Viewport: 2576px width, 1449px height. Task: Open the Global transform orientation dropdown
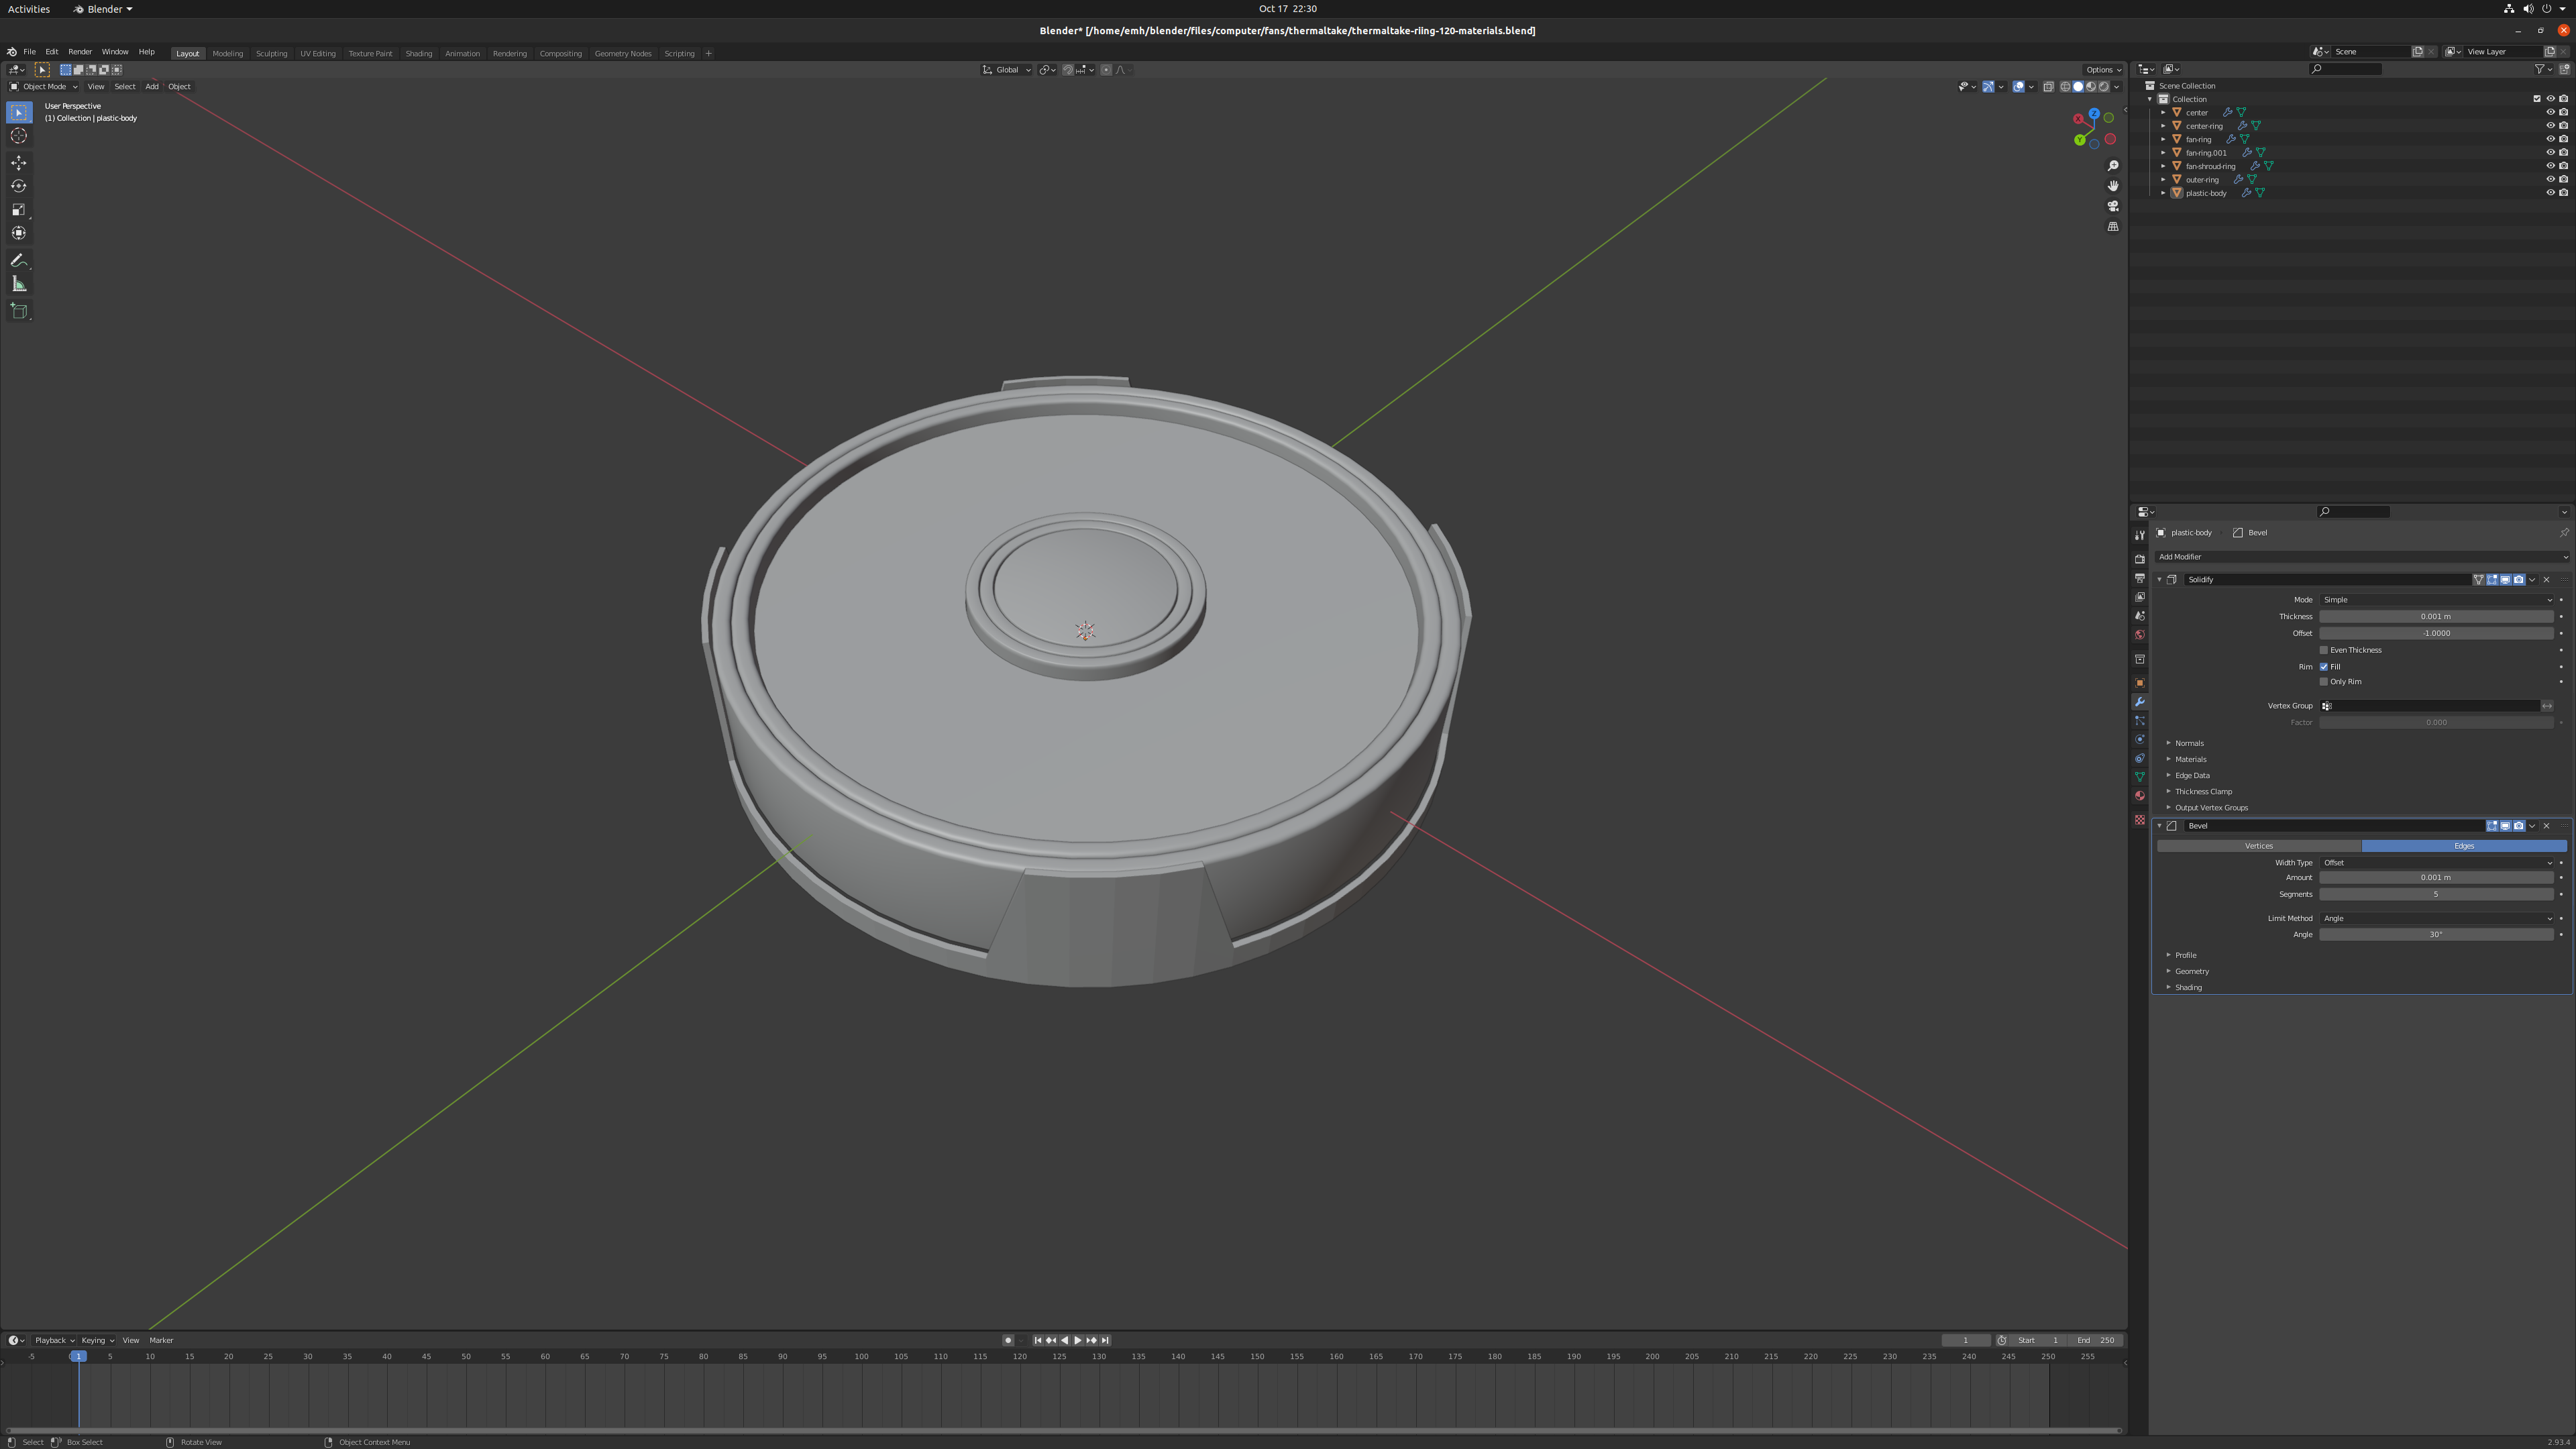tap(1006, 70)
